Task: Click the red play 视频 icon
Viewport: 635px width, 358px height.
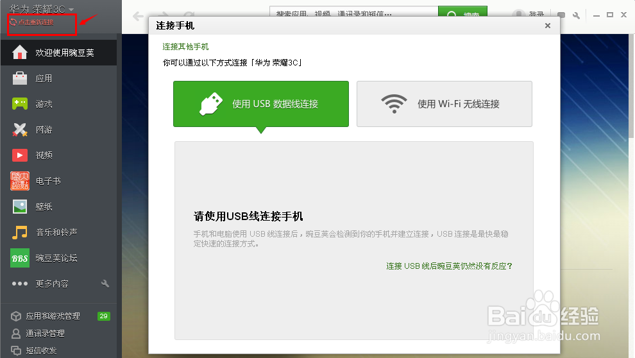Action: (x=19, y=155)
